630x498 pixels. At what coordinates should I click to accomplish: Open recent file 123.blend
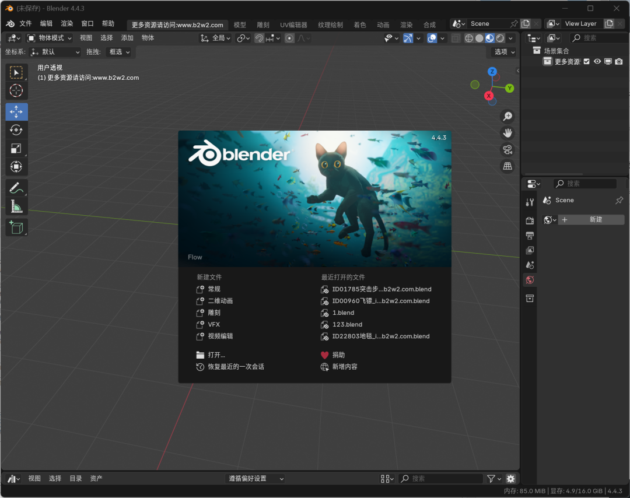tap(347, 324)
